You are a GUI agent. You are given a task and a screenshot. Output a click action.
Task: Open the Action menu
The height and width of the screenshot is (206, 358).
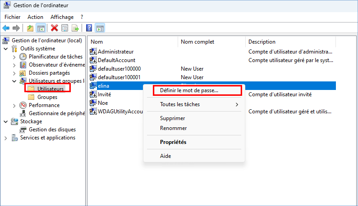35,17
